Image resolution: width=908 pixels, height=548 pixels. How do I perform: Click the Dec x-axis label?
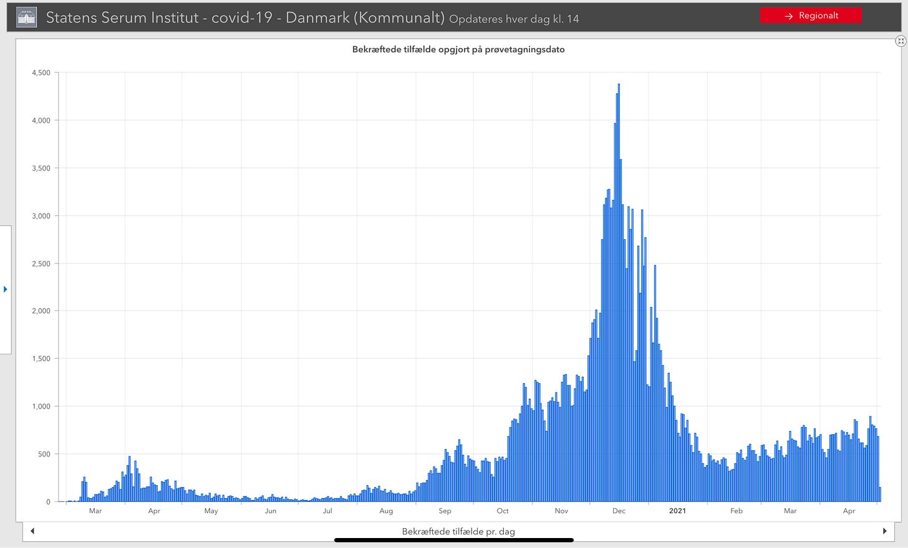(619, 511)
